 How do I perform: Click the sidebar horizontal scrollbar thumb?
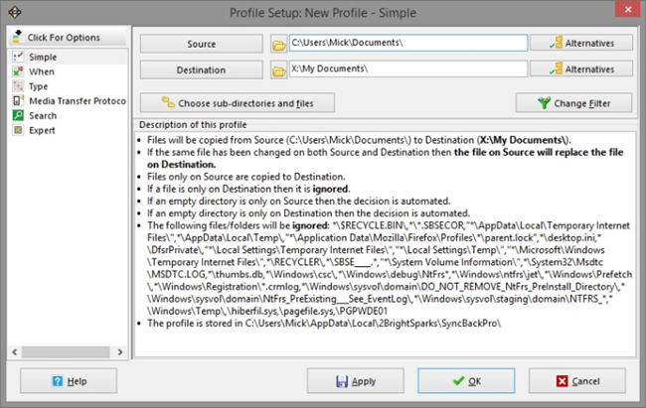66,352
